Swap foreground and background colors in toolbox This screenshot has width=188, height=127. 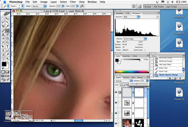click(x=8, y=63)
